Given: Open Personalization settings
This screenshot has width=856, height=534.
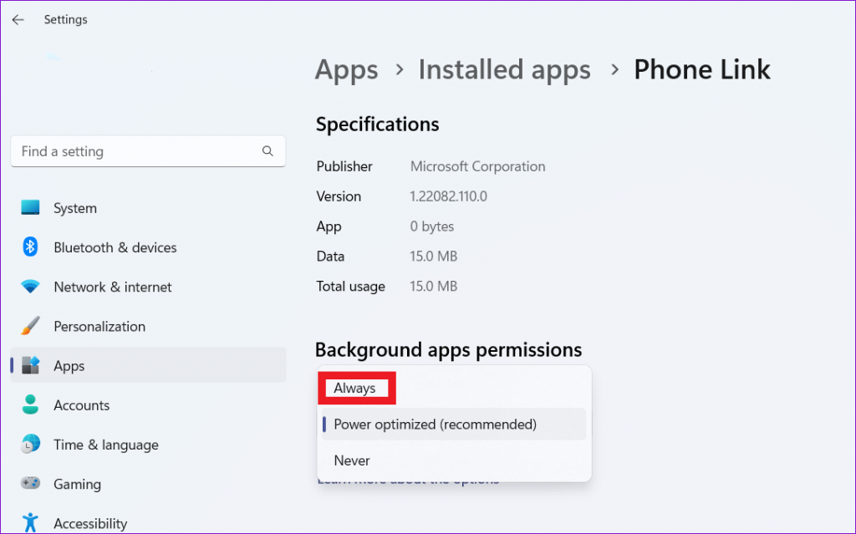Looking at the screenshot, I should point(148,326).
